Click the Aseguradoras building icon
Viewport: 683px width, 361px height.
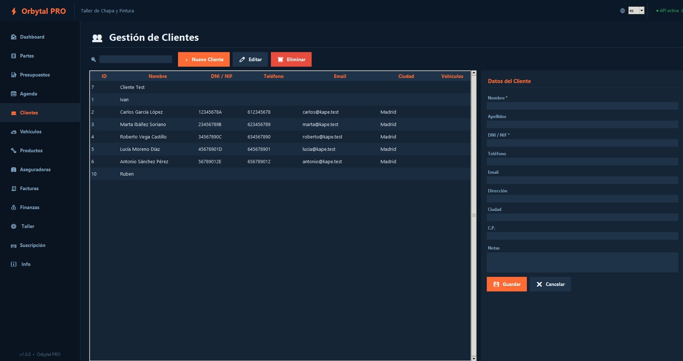[x=14, y=169]
